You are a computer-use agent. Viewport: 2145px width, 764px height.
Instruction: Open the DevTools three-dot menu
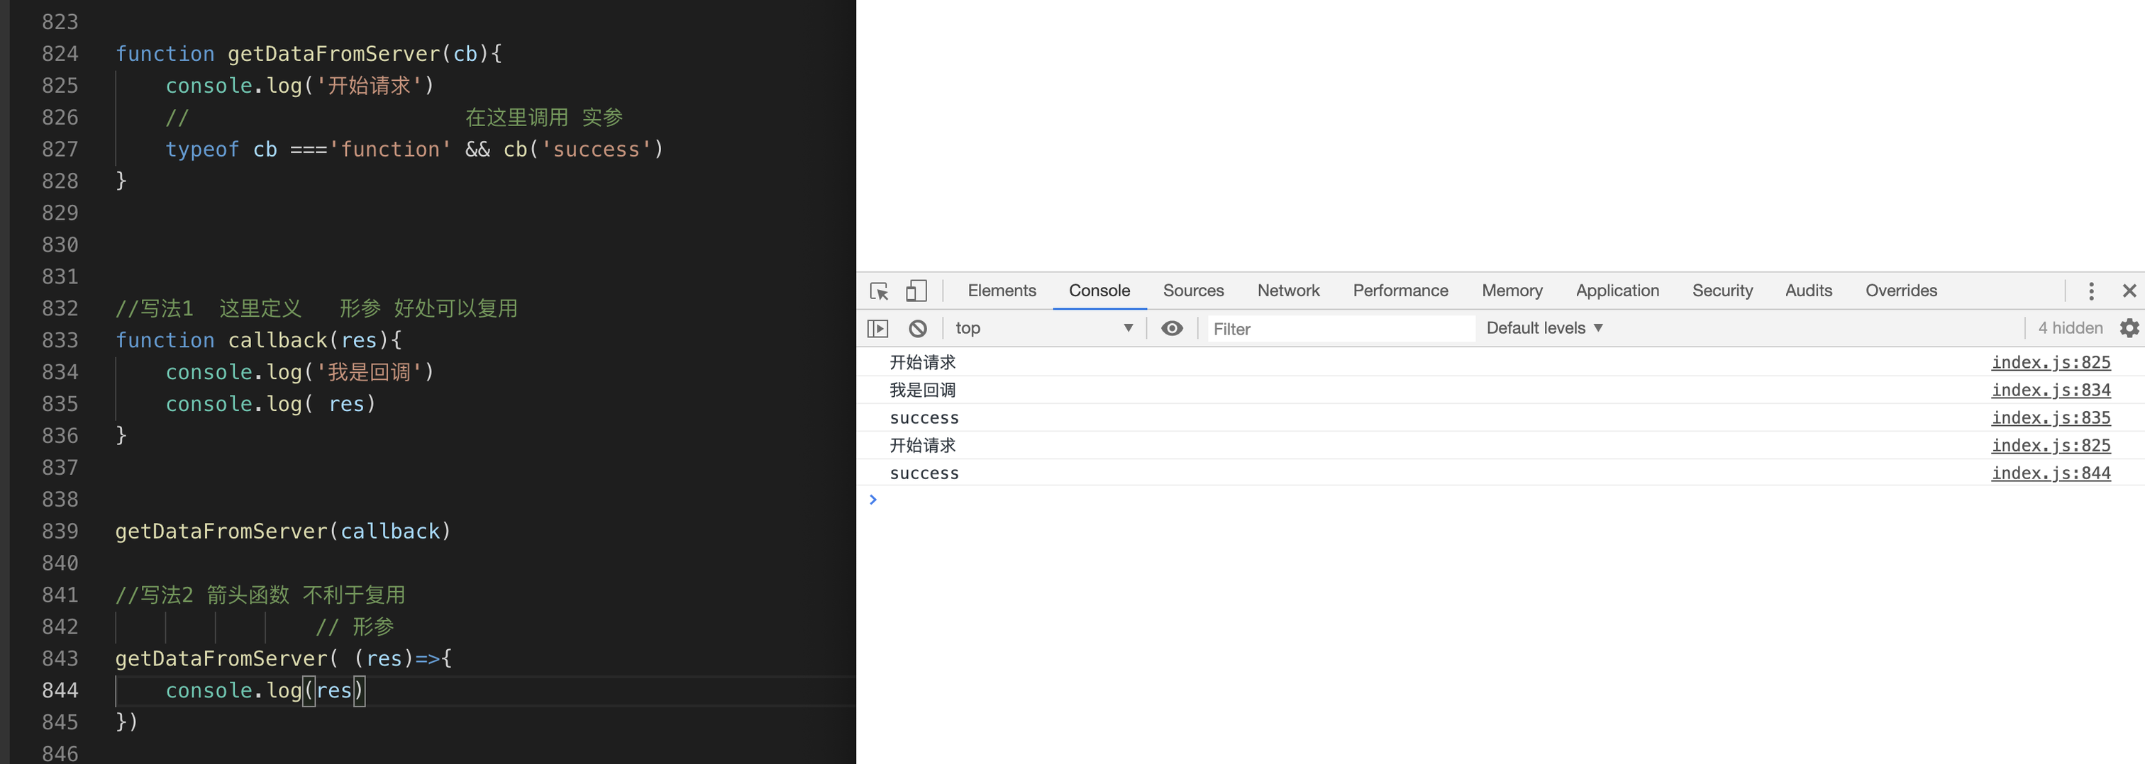click(x=2091, y=291)
